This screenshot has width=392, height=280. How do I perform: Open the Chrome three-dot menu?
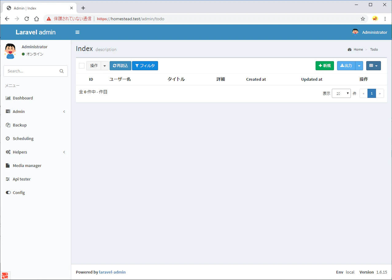tap(385, 19)
